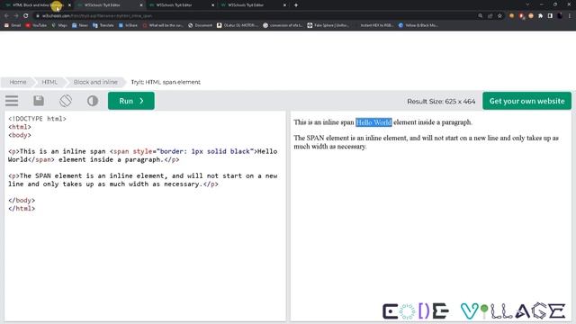Open the Block and inline breadcrumb
Image resolution: width=576 pixels, height=324 pixels.
[x=95, y=82]
